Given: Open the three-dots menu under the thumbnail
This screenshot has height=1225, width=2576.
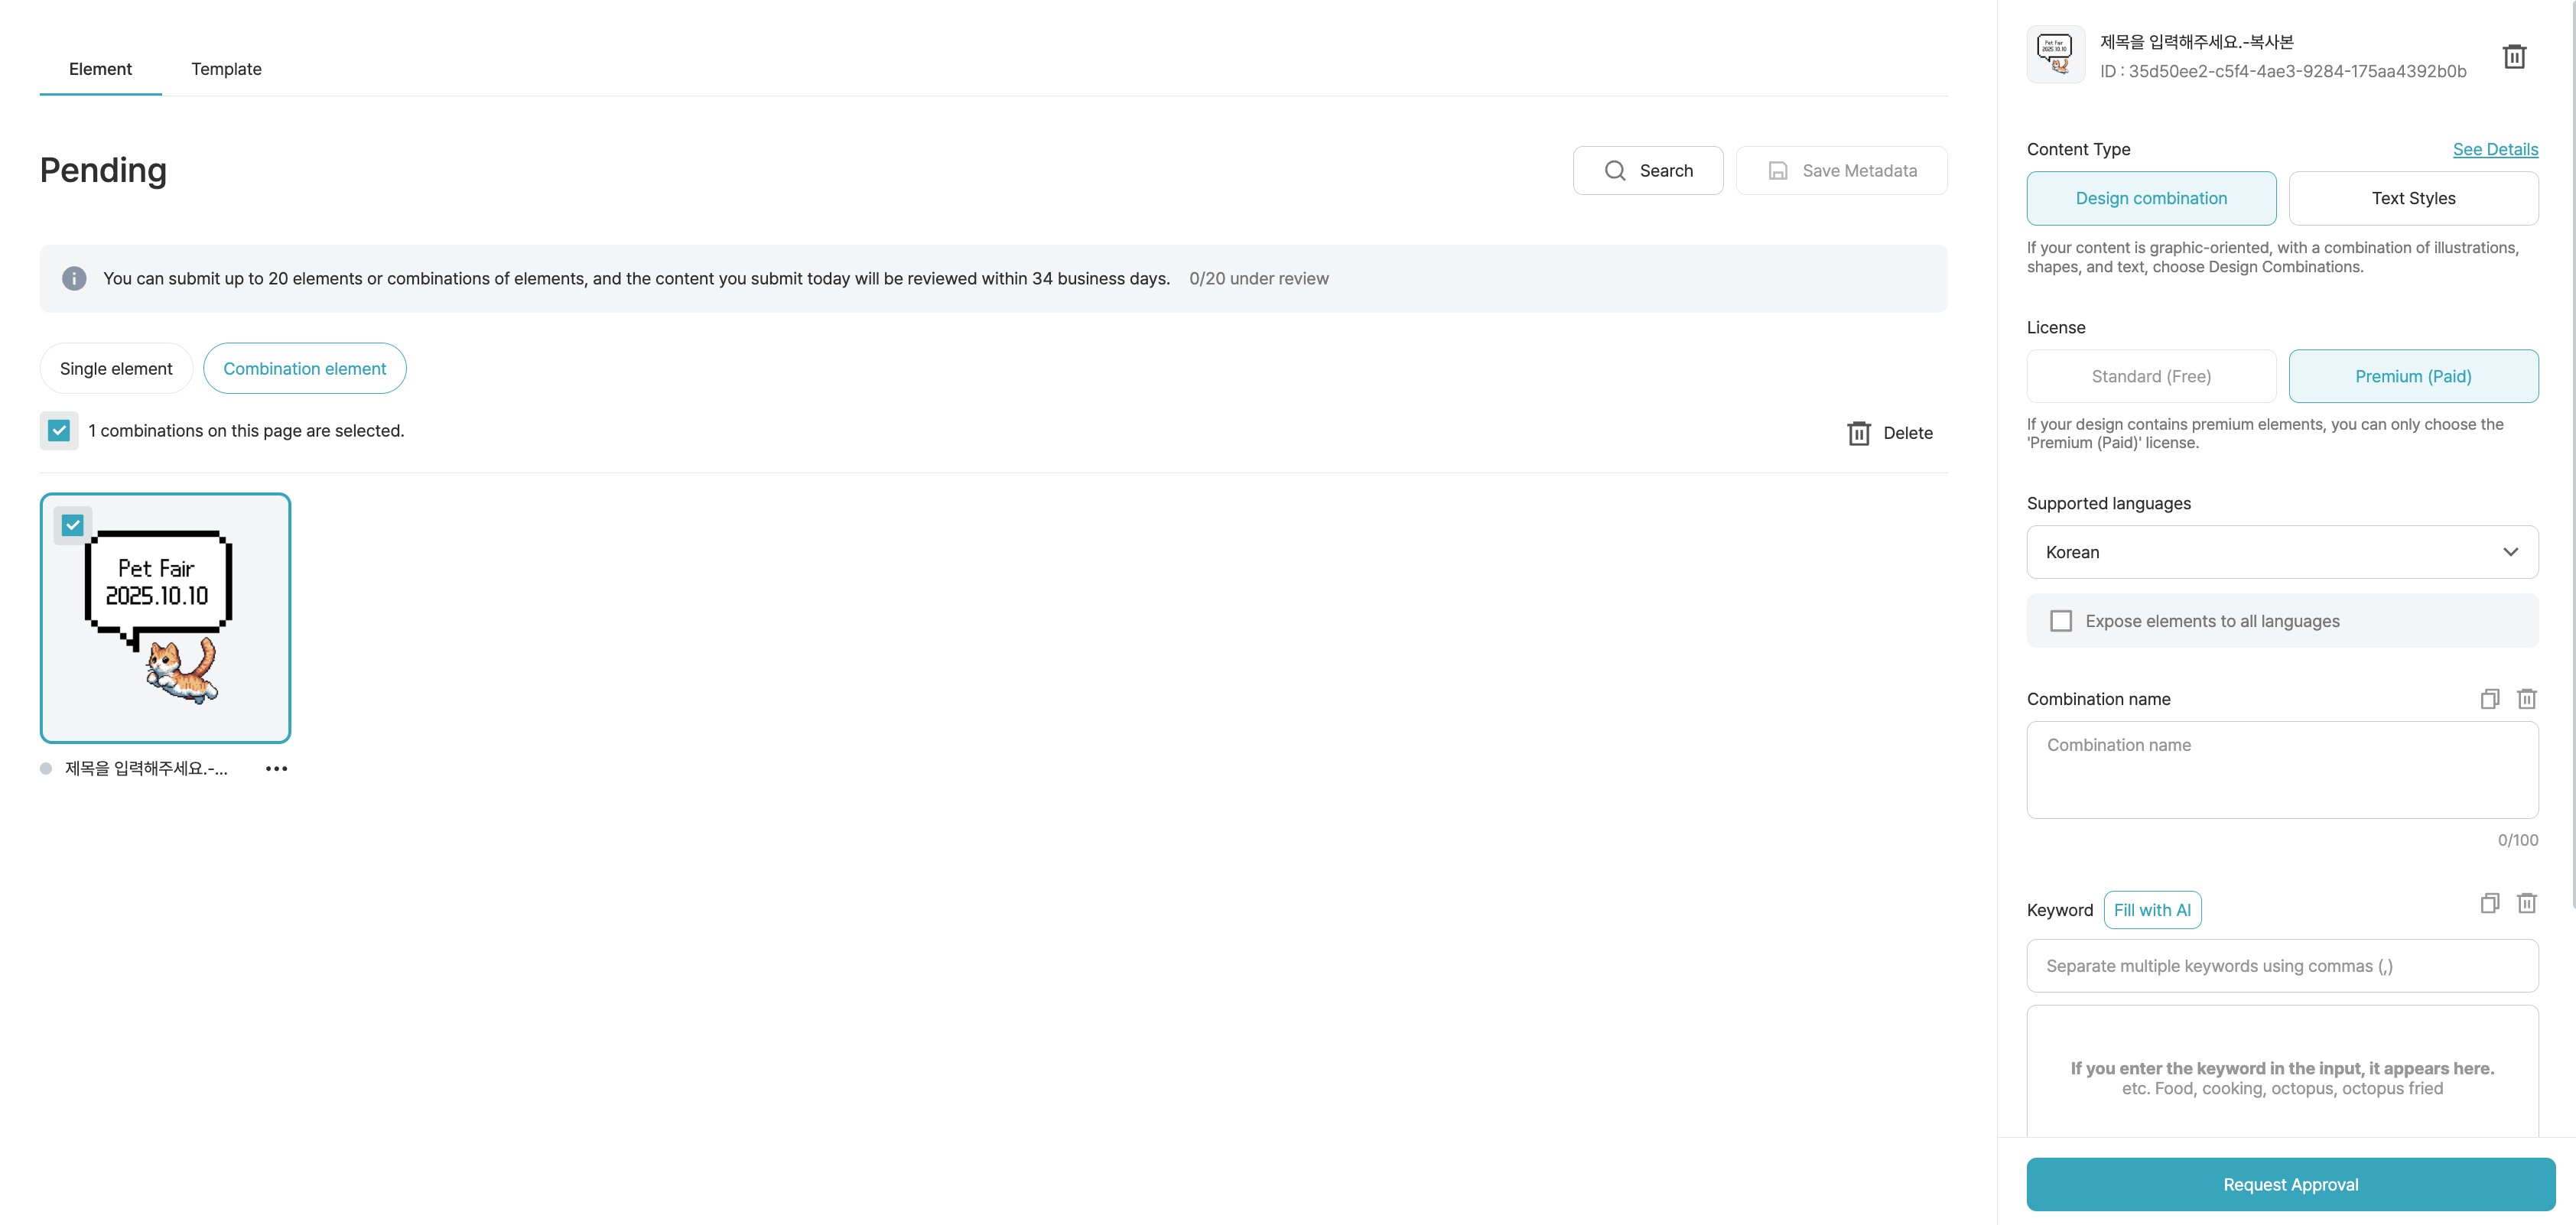Looking at the screenshot, I should (276, 769).
